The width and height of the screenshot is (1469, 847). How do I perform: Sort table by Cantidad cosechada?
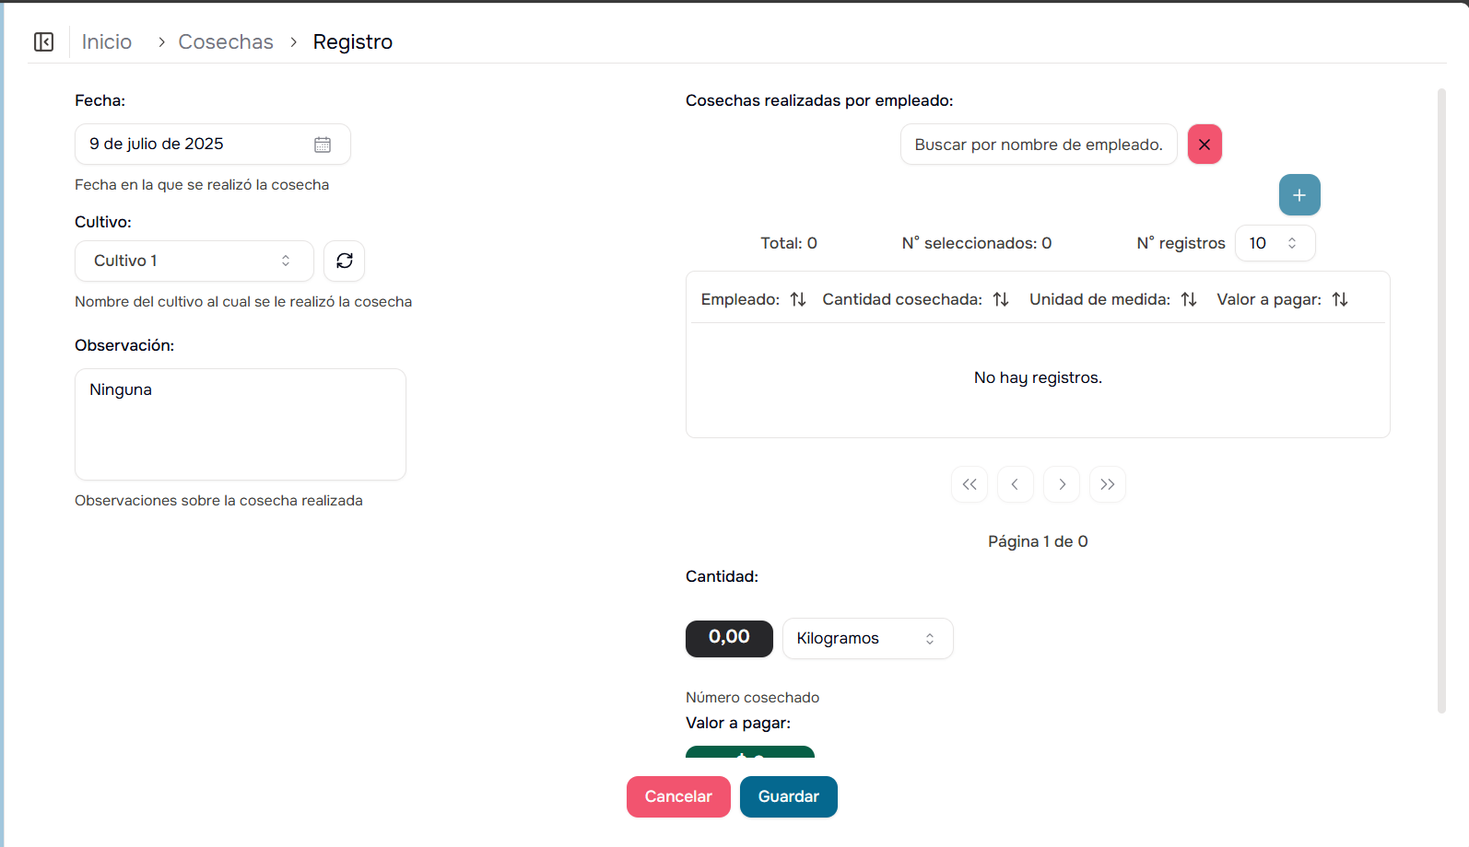tap(1001, 299)
